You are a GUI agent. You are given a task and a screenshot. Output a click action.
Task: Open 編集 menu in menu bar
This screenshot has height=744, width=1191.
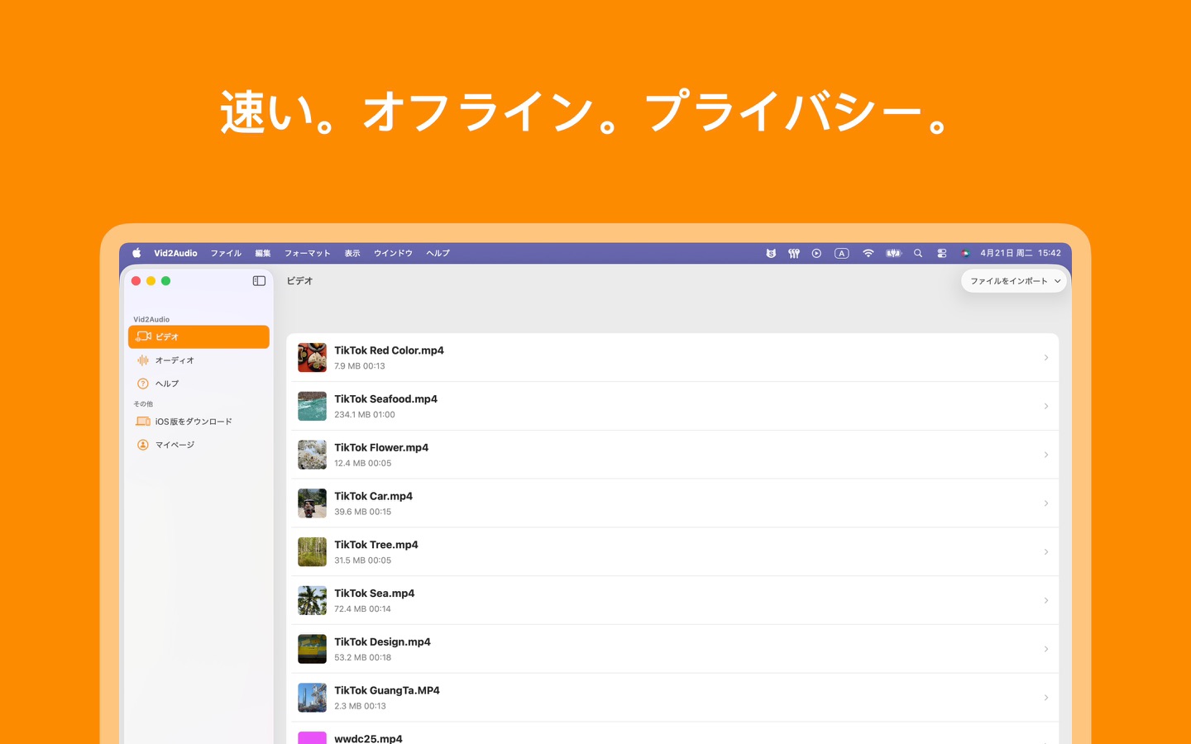(263, 254)
